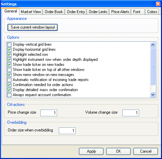The width and height of the screenshot is (162, 159).
Task: Click the scroll down arrow in Options list
Action: point(153,95)
